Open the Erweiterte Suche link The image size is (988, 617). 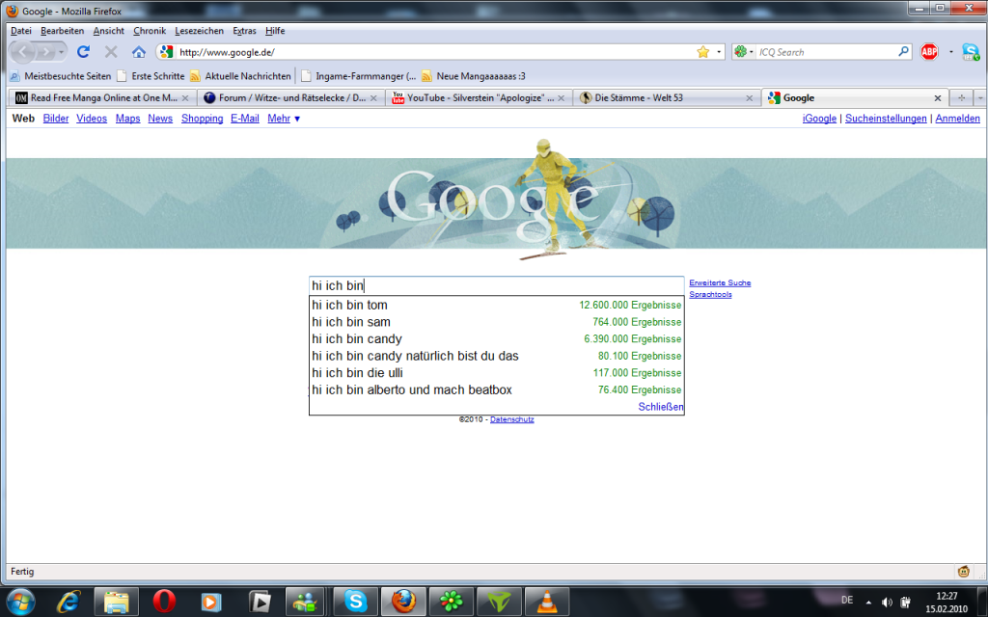(720, 282)
